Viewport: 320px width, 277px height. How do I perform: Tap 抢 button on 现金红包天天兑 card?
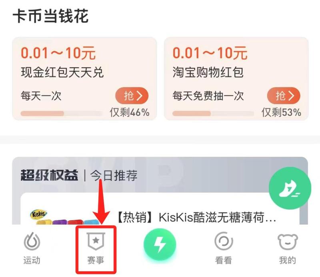(132, 96)
